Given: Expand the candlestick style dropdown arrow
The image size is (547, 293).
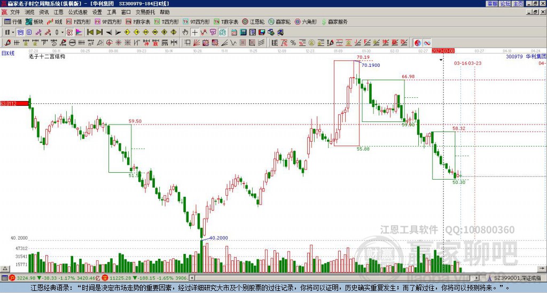Looking at the screenshot, I should coord(62,32).
